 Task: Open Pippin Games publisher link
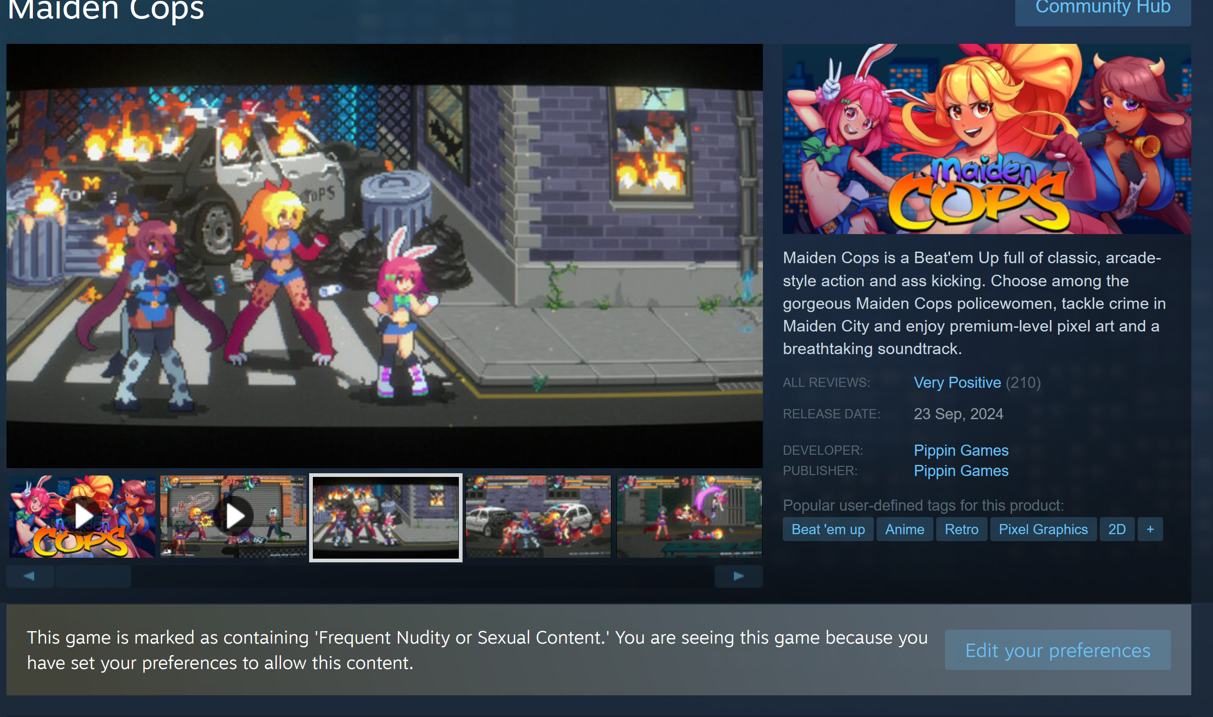point(961,470)
